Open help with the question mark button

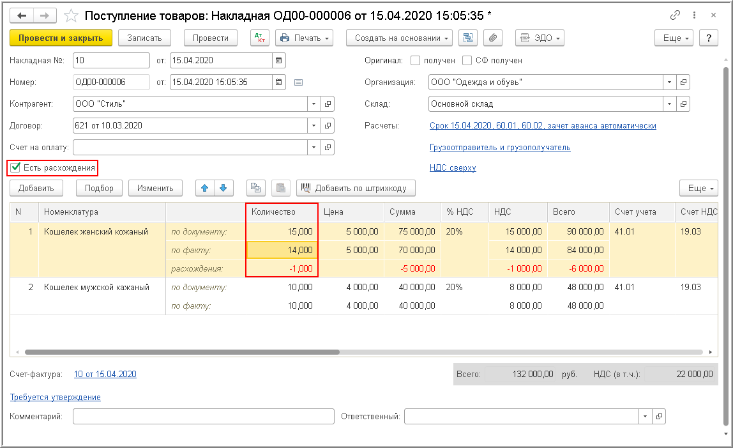(709, 38)
